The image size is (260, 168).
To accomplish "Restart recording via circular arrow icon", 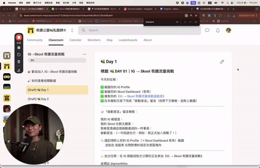I will click(19, 55).
